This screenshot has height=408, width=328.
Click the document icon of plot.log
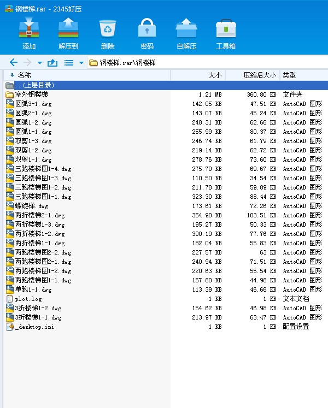point(9,299)
